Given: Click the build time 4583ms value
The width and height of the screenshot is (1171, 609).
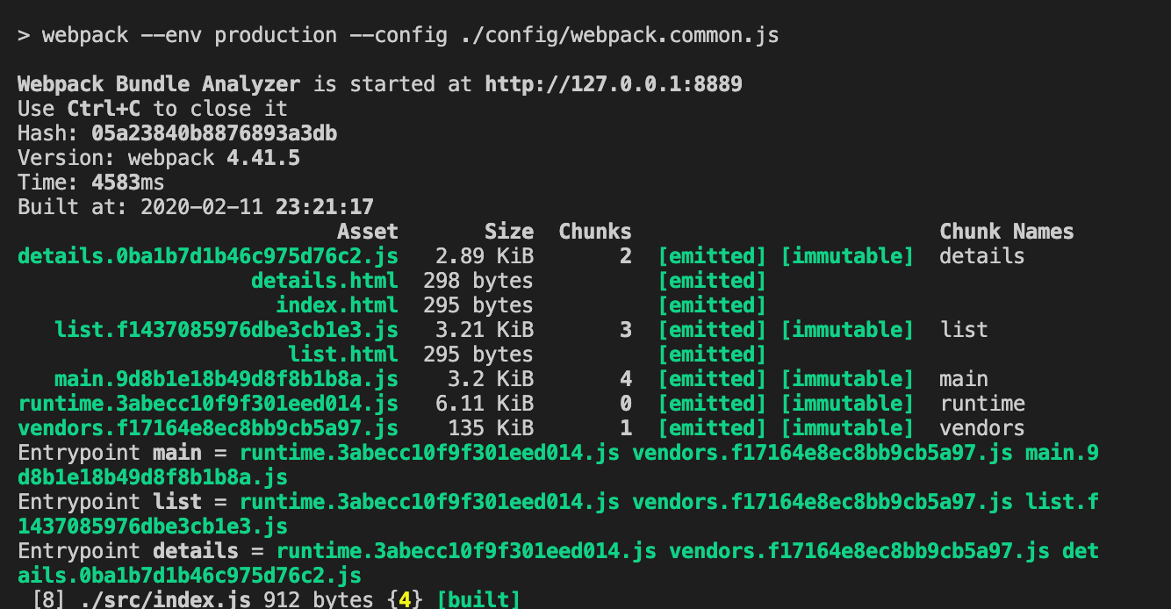Looking at the screenshot, I should (x=127, y=183).
